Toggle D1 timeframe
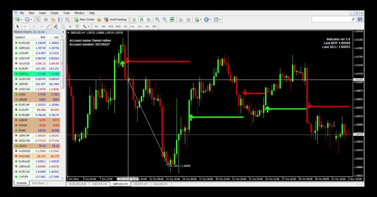Viewport: 377px width, 197px height. [140, 27]
